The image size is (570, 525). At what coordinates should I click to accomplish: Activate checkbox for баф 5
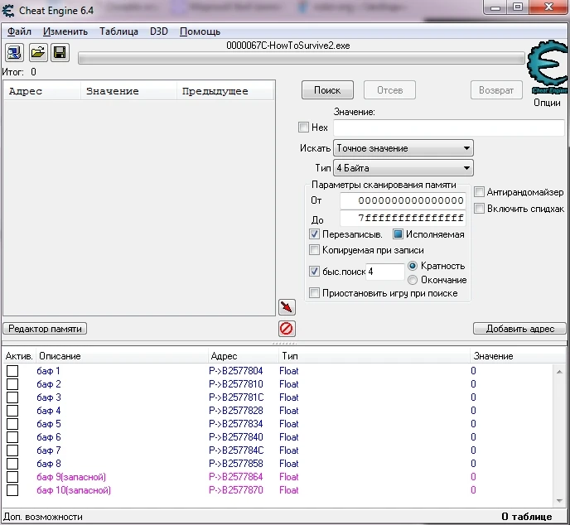tap(12, 424)
